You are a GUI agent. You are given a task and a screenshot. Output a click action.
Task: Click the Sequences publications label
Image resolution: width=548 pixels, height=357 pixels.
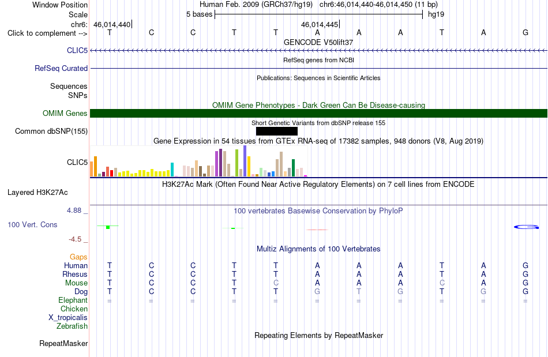[x=69, y=86]
